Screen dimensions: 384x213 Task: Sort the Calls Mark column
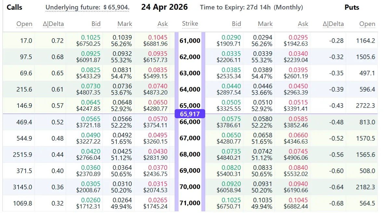point(125,24)
